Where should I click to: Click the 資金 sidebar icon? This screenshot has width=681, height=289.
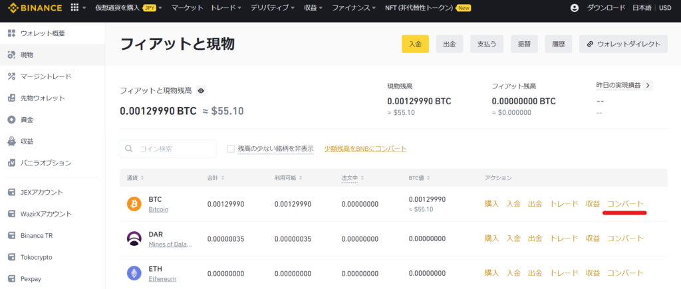click(x=12, y=120)
